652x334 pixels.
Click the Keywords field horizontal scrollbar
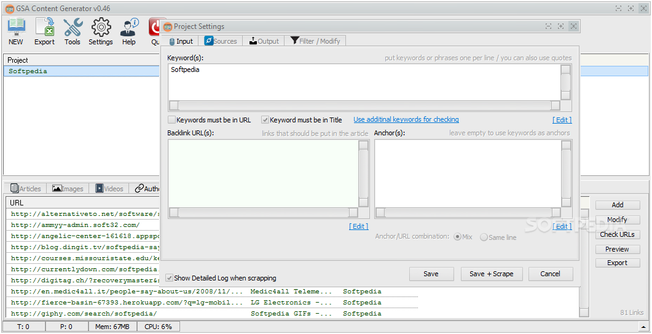364,105
